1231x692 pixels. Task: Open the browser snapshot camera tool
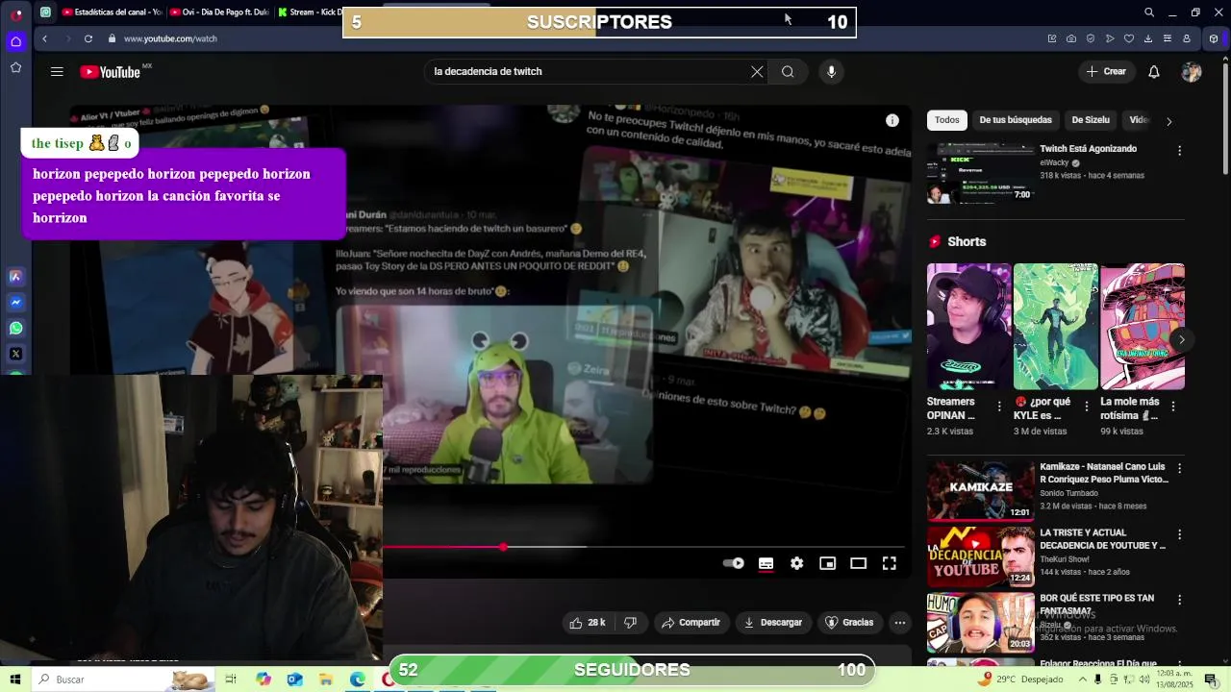[1071, 38]
